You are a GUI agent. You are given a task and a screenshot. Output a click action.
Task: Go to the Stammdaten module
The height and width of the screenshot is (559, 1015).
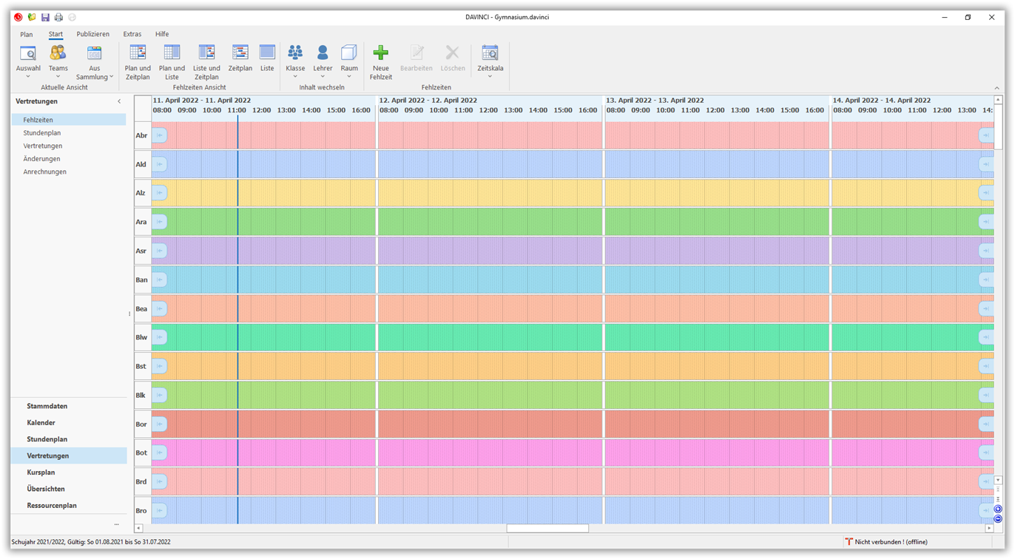click(47, 406)
